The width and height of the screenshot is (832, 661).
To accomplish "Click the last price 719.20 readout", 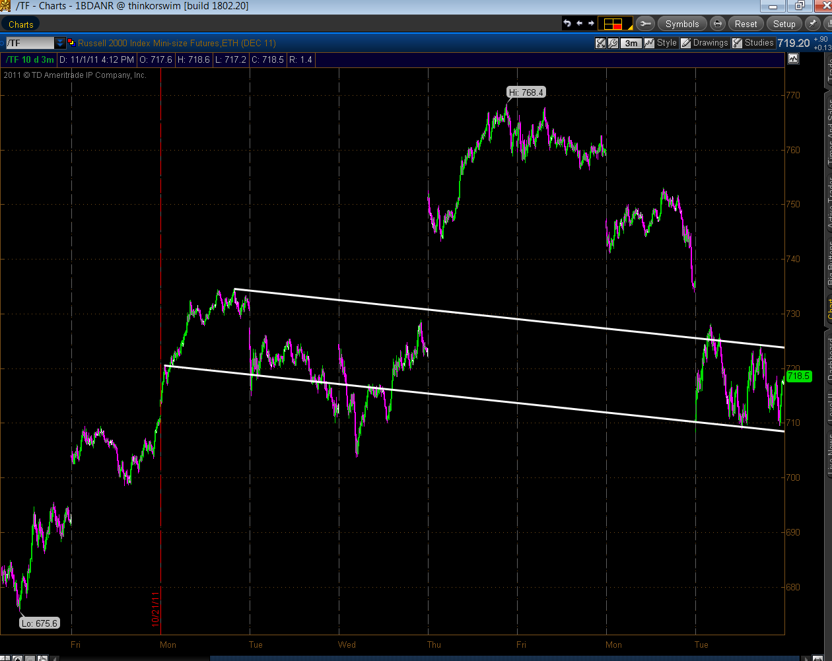I will (x=794, y=43).
